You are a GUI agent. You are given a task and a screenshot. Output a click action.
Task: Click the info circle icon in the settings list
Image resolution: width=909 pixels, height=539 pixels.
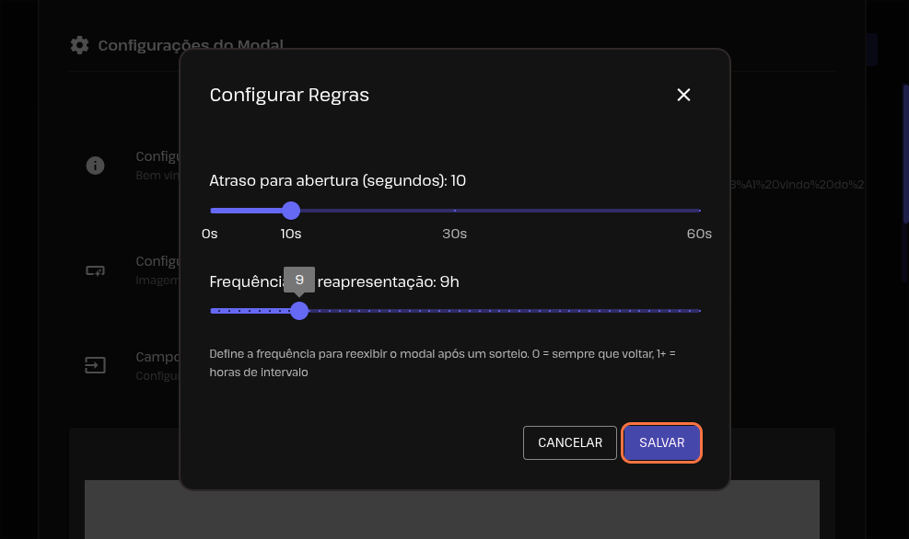[95, 166]
